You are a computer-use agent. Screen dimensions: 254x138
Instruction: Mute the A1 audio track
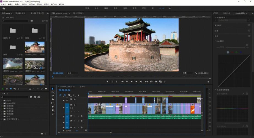pyautogui.click(x=75, y=116)
